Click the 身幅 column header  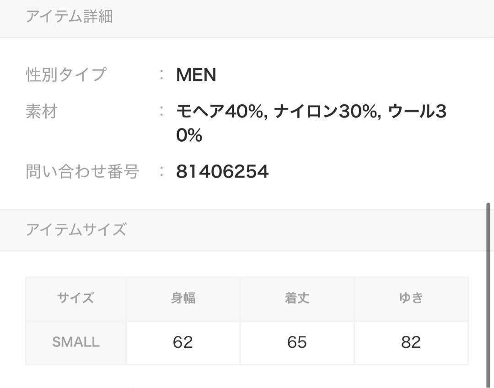click(x=183, y=299)
